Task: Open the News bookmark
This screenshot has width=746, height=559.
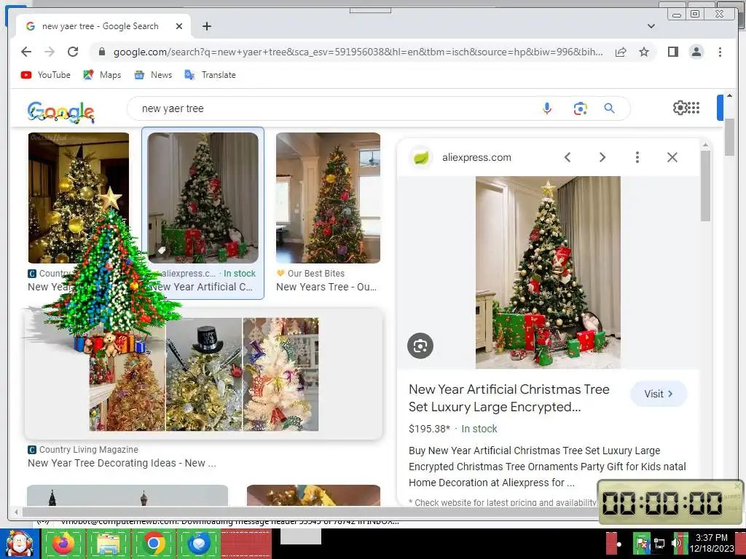Action: 153,75
